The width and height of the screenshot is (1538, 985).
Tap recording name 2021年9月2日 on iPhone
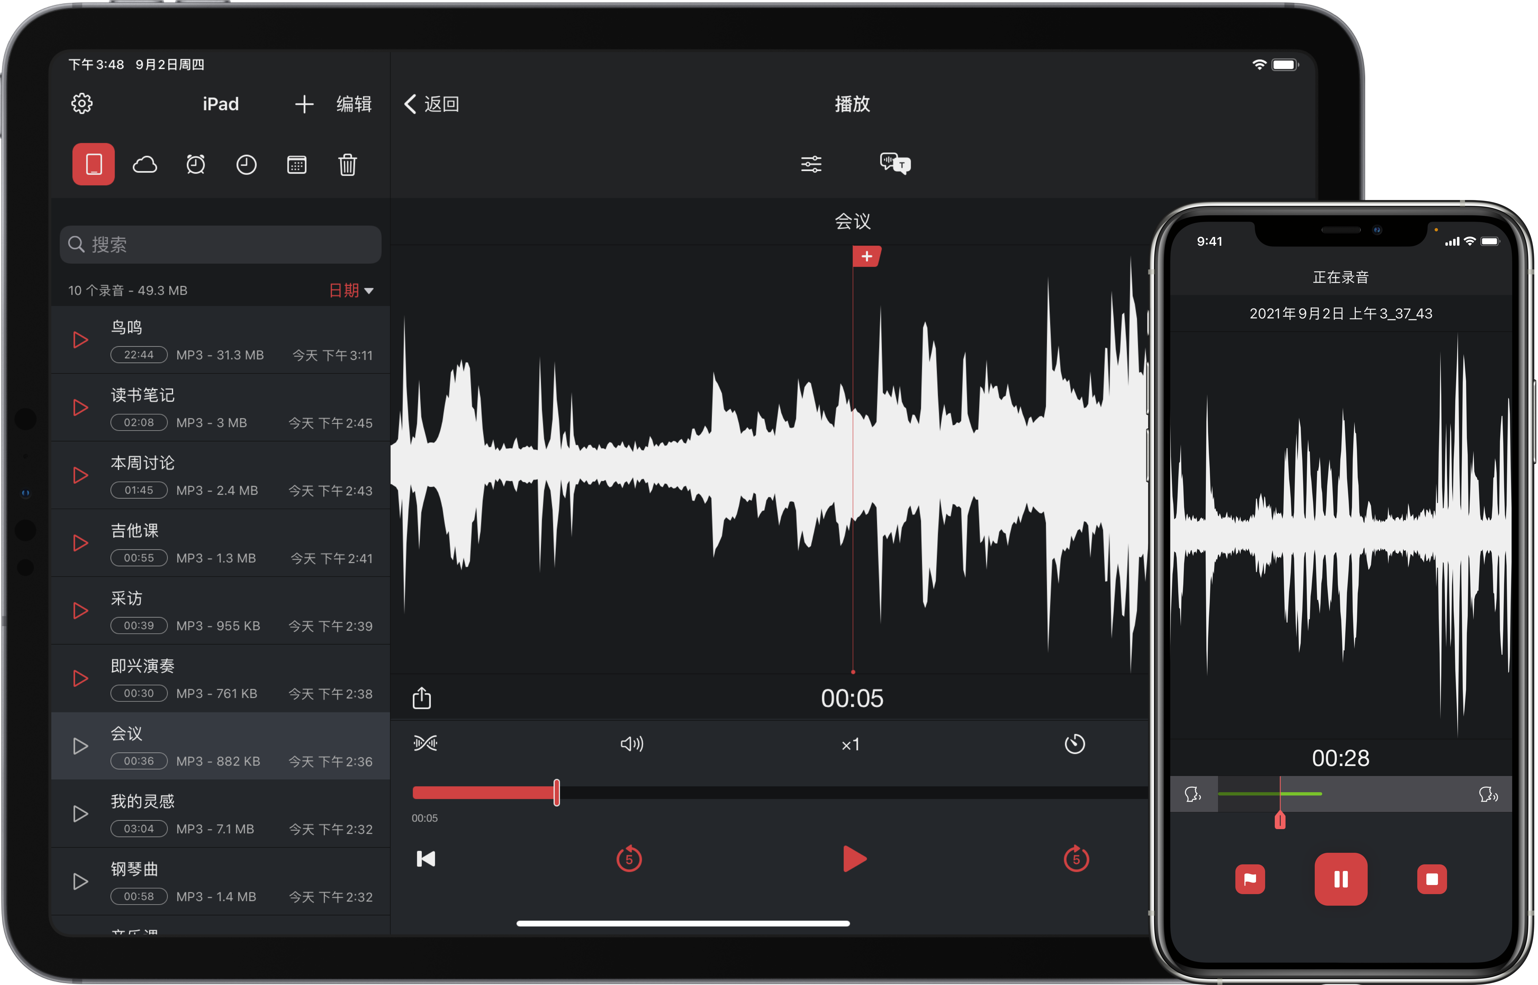point(1341,313)
